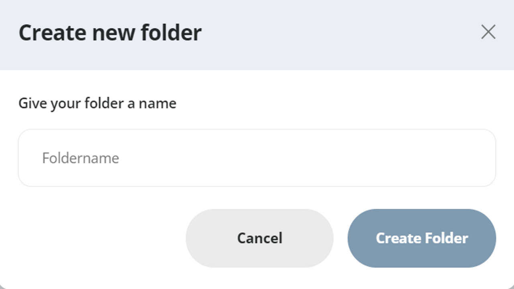
Task: Click the gray Cancel pill button
Action: coord(259,238)
